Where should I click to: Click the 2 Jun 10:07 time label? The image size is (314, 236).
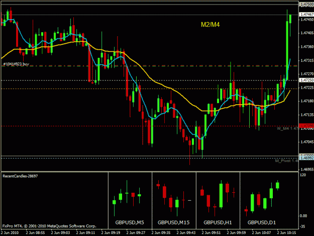click(x=261, y=232)
